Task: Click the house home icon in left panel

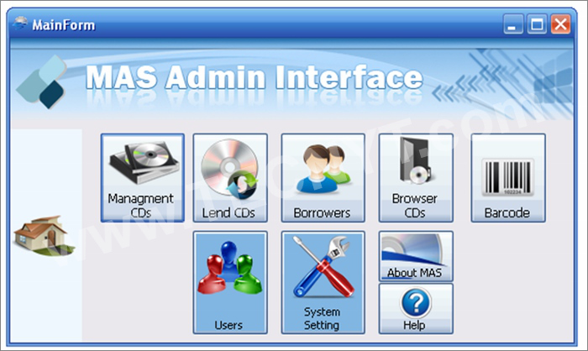Action: 45,235
